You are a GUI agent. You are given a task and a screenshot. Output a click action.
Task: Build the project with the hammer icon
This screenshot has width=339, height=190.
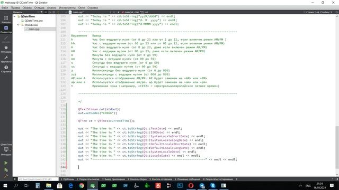6,176
